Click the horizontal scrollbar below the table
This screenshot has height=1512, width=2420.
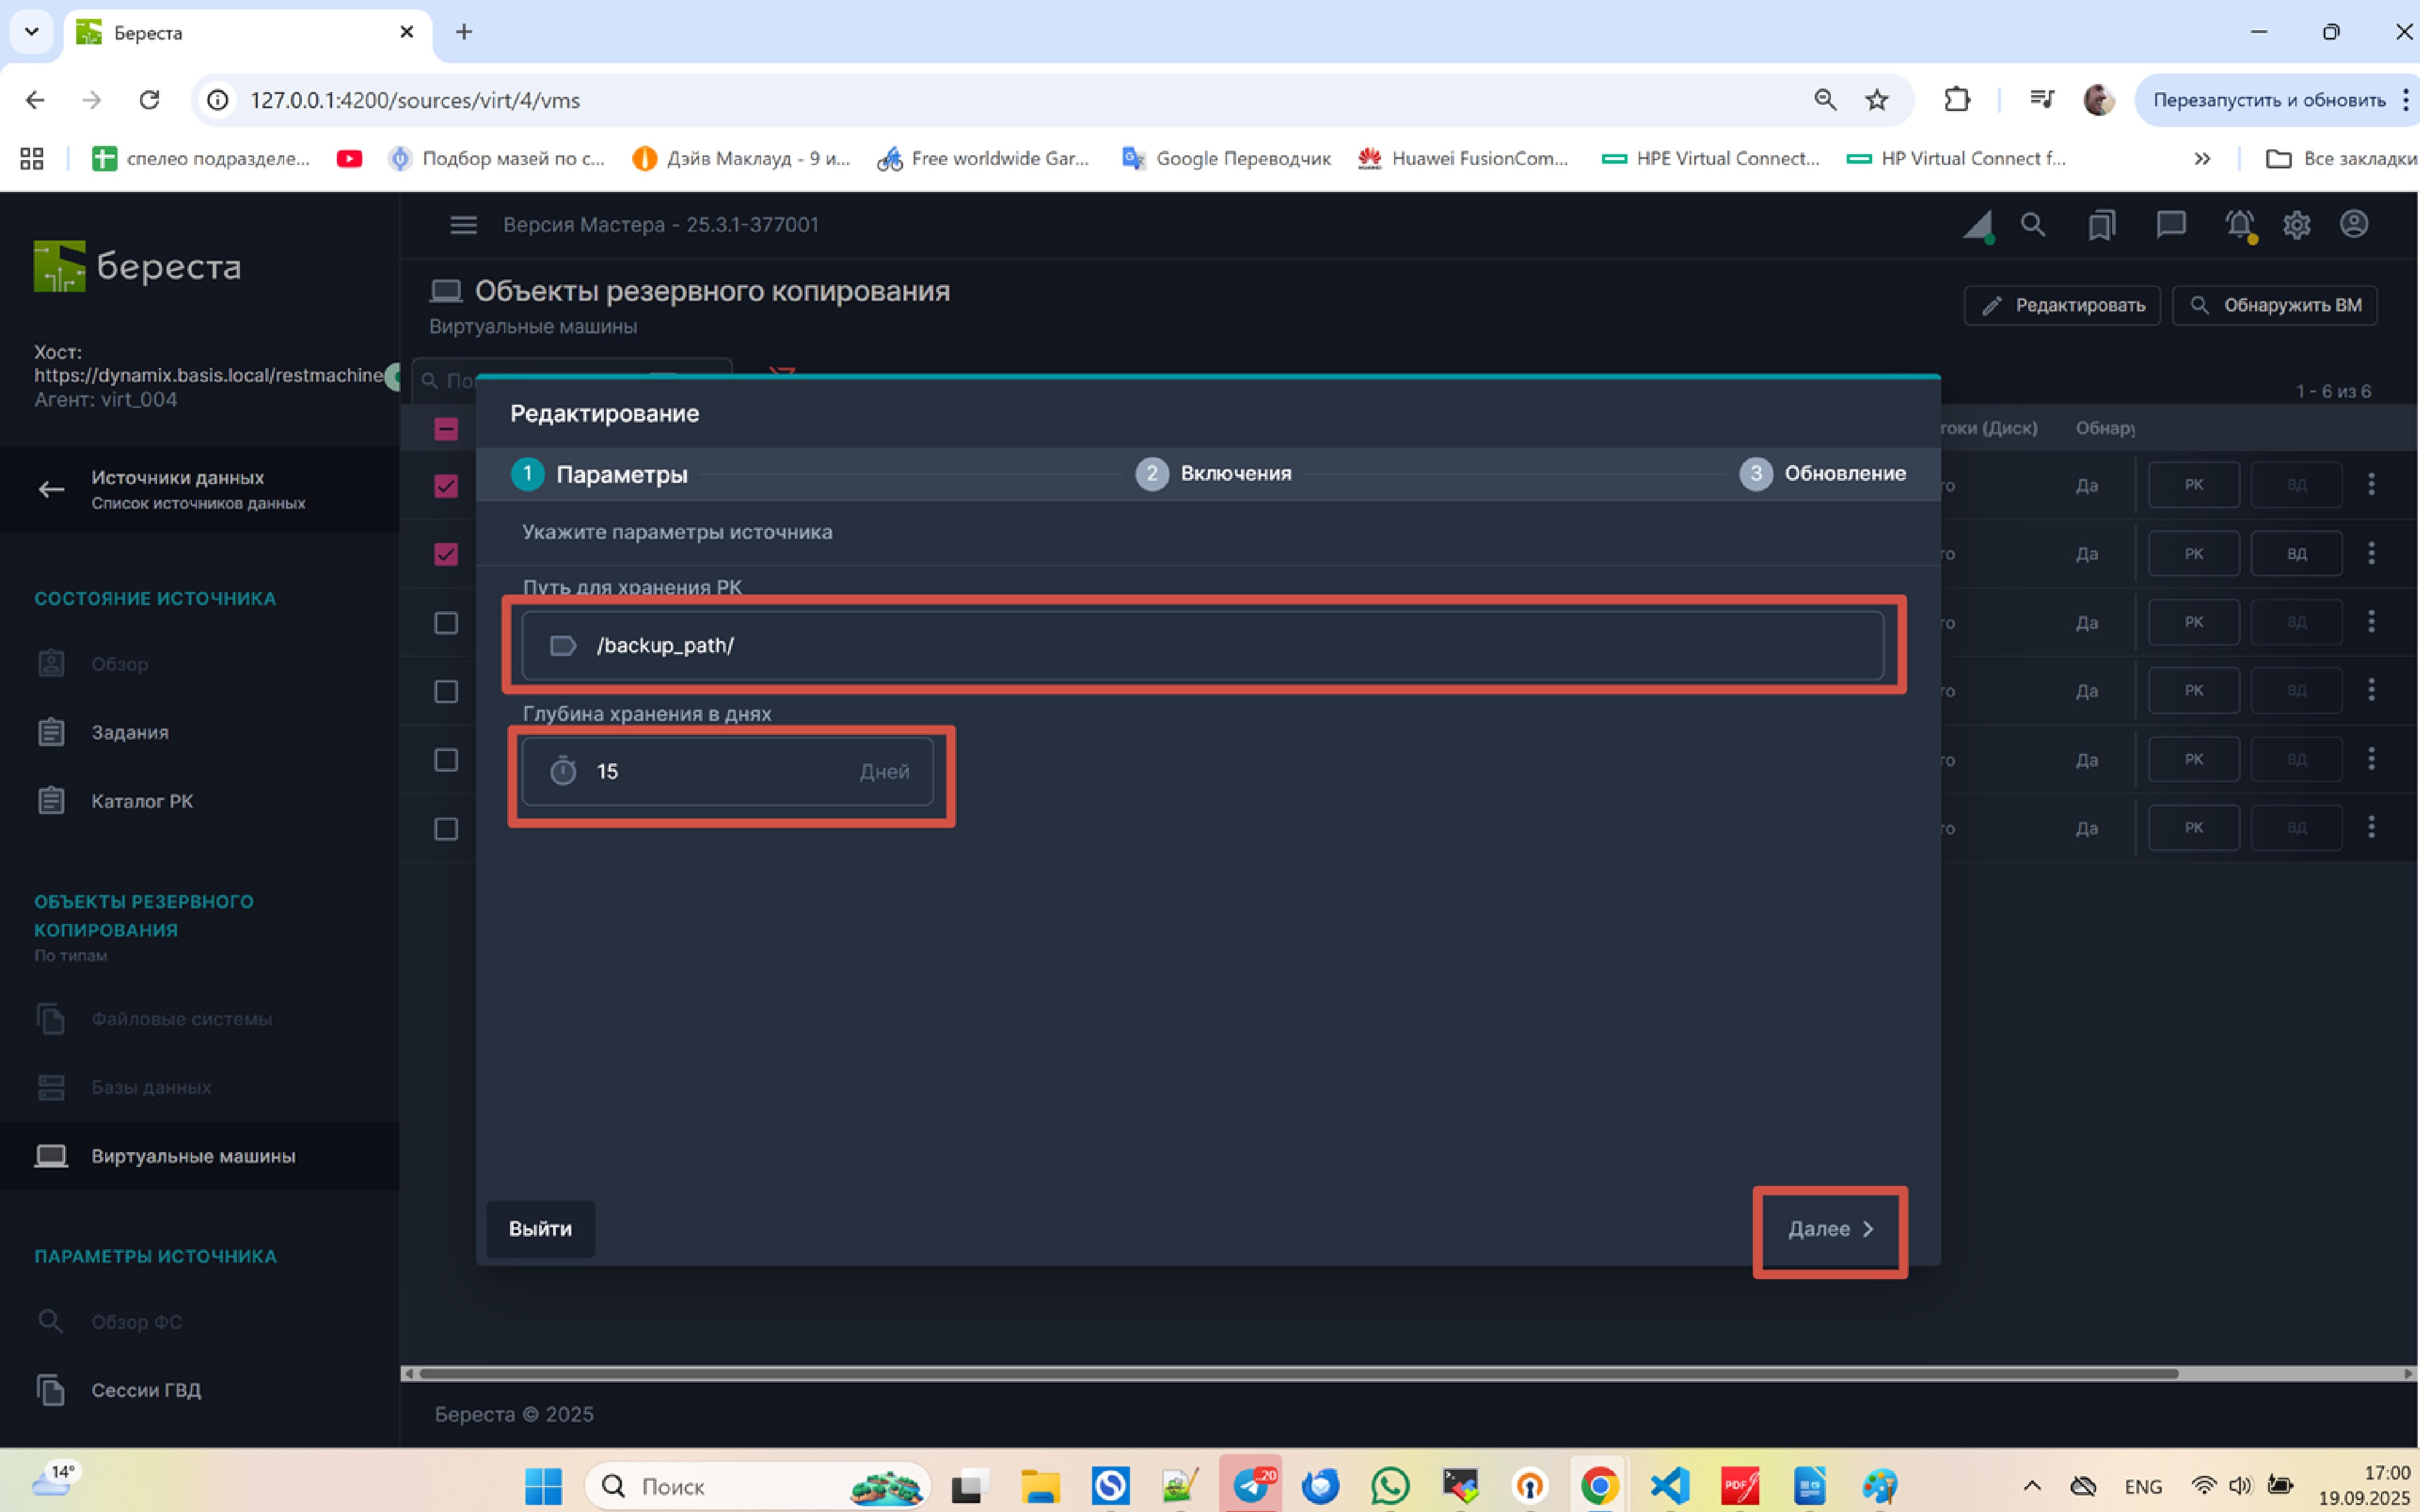pos(1300,1374)
